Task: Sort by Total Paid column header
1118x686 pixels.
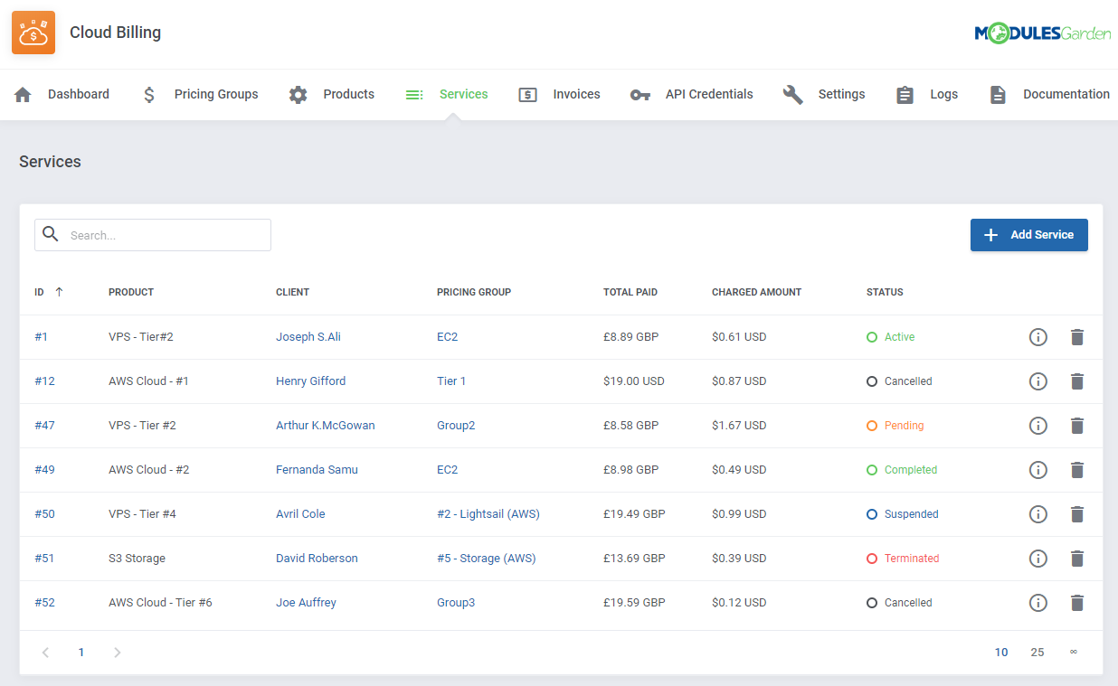Action: pyautogui.click(x=630, y=292)
